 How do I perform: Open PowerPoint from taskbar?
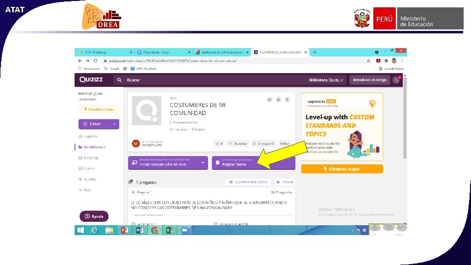[124, 230]
